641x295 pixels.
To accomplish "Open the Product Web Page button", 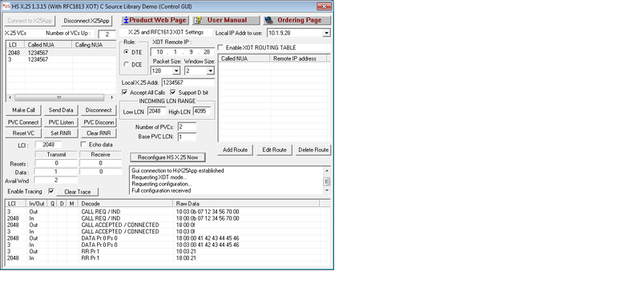I will click(x=155, y=21).
